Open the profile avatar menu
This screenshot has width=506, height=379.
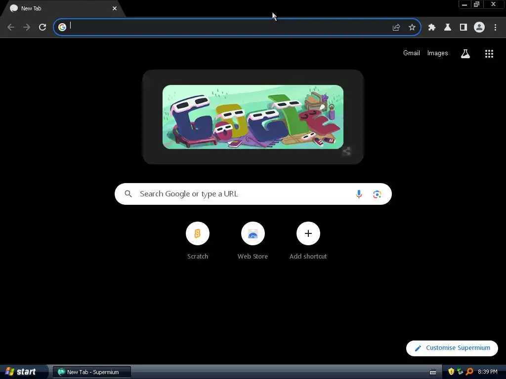(479, 27)
